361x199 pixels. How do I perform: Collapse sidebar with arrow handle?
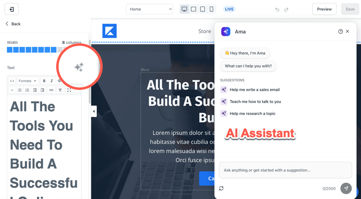94,111
